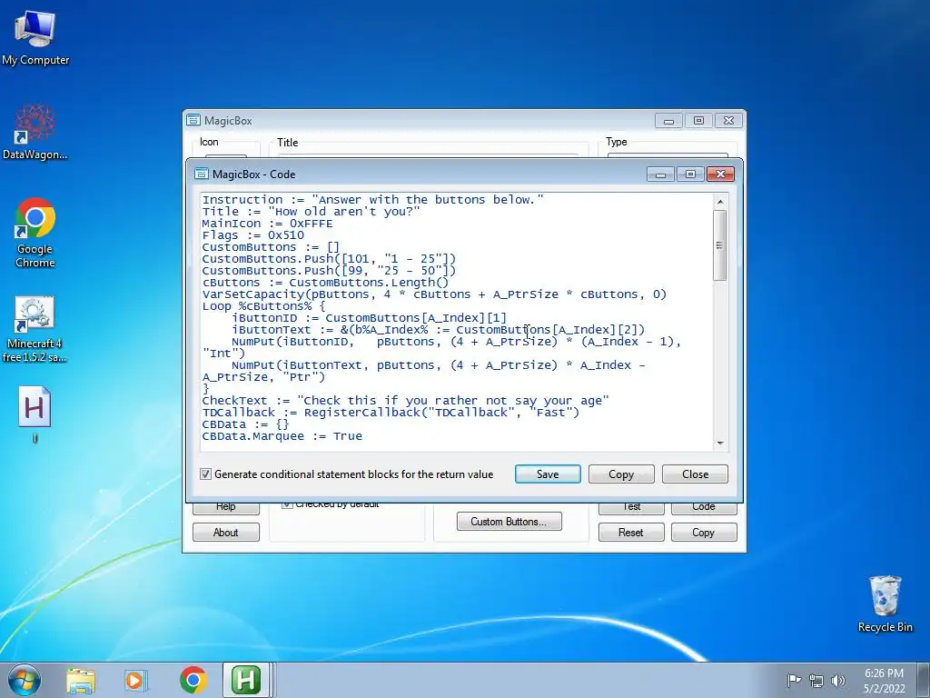930x698 pixels.
Task: Click the line 'Flags := 0x510'
Action: coord(252,235)
